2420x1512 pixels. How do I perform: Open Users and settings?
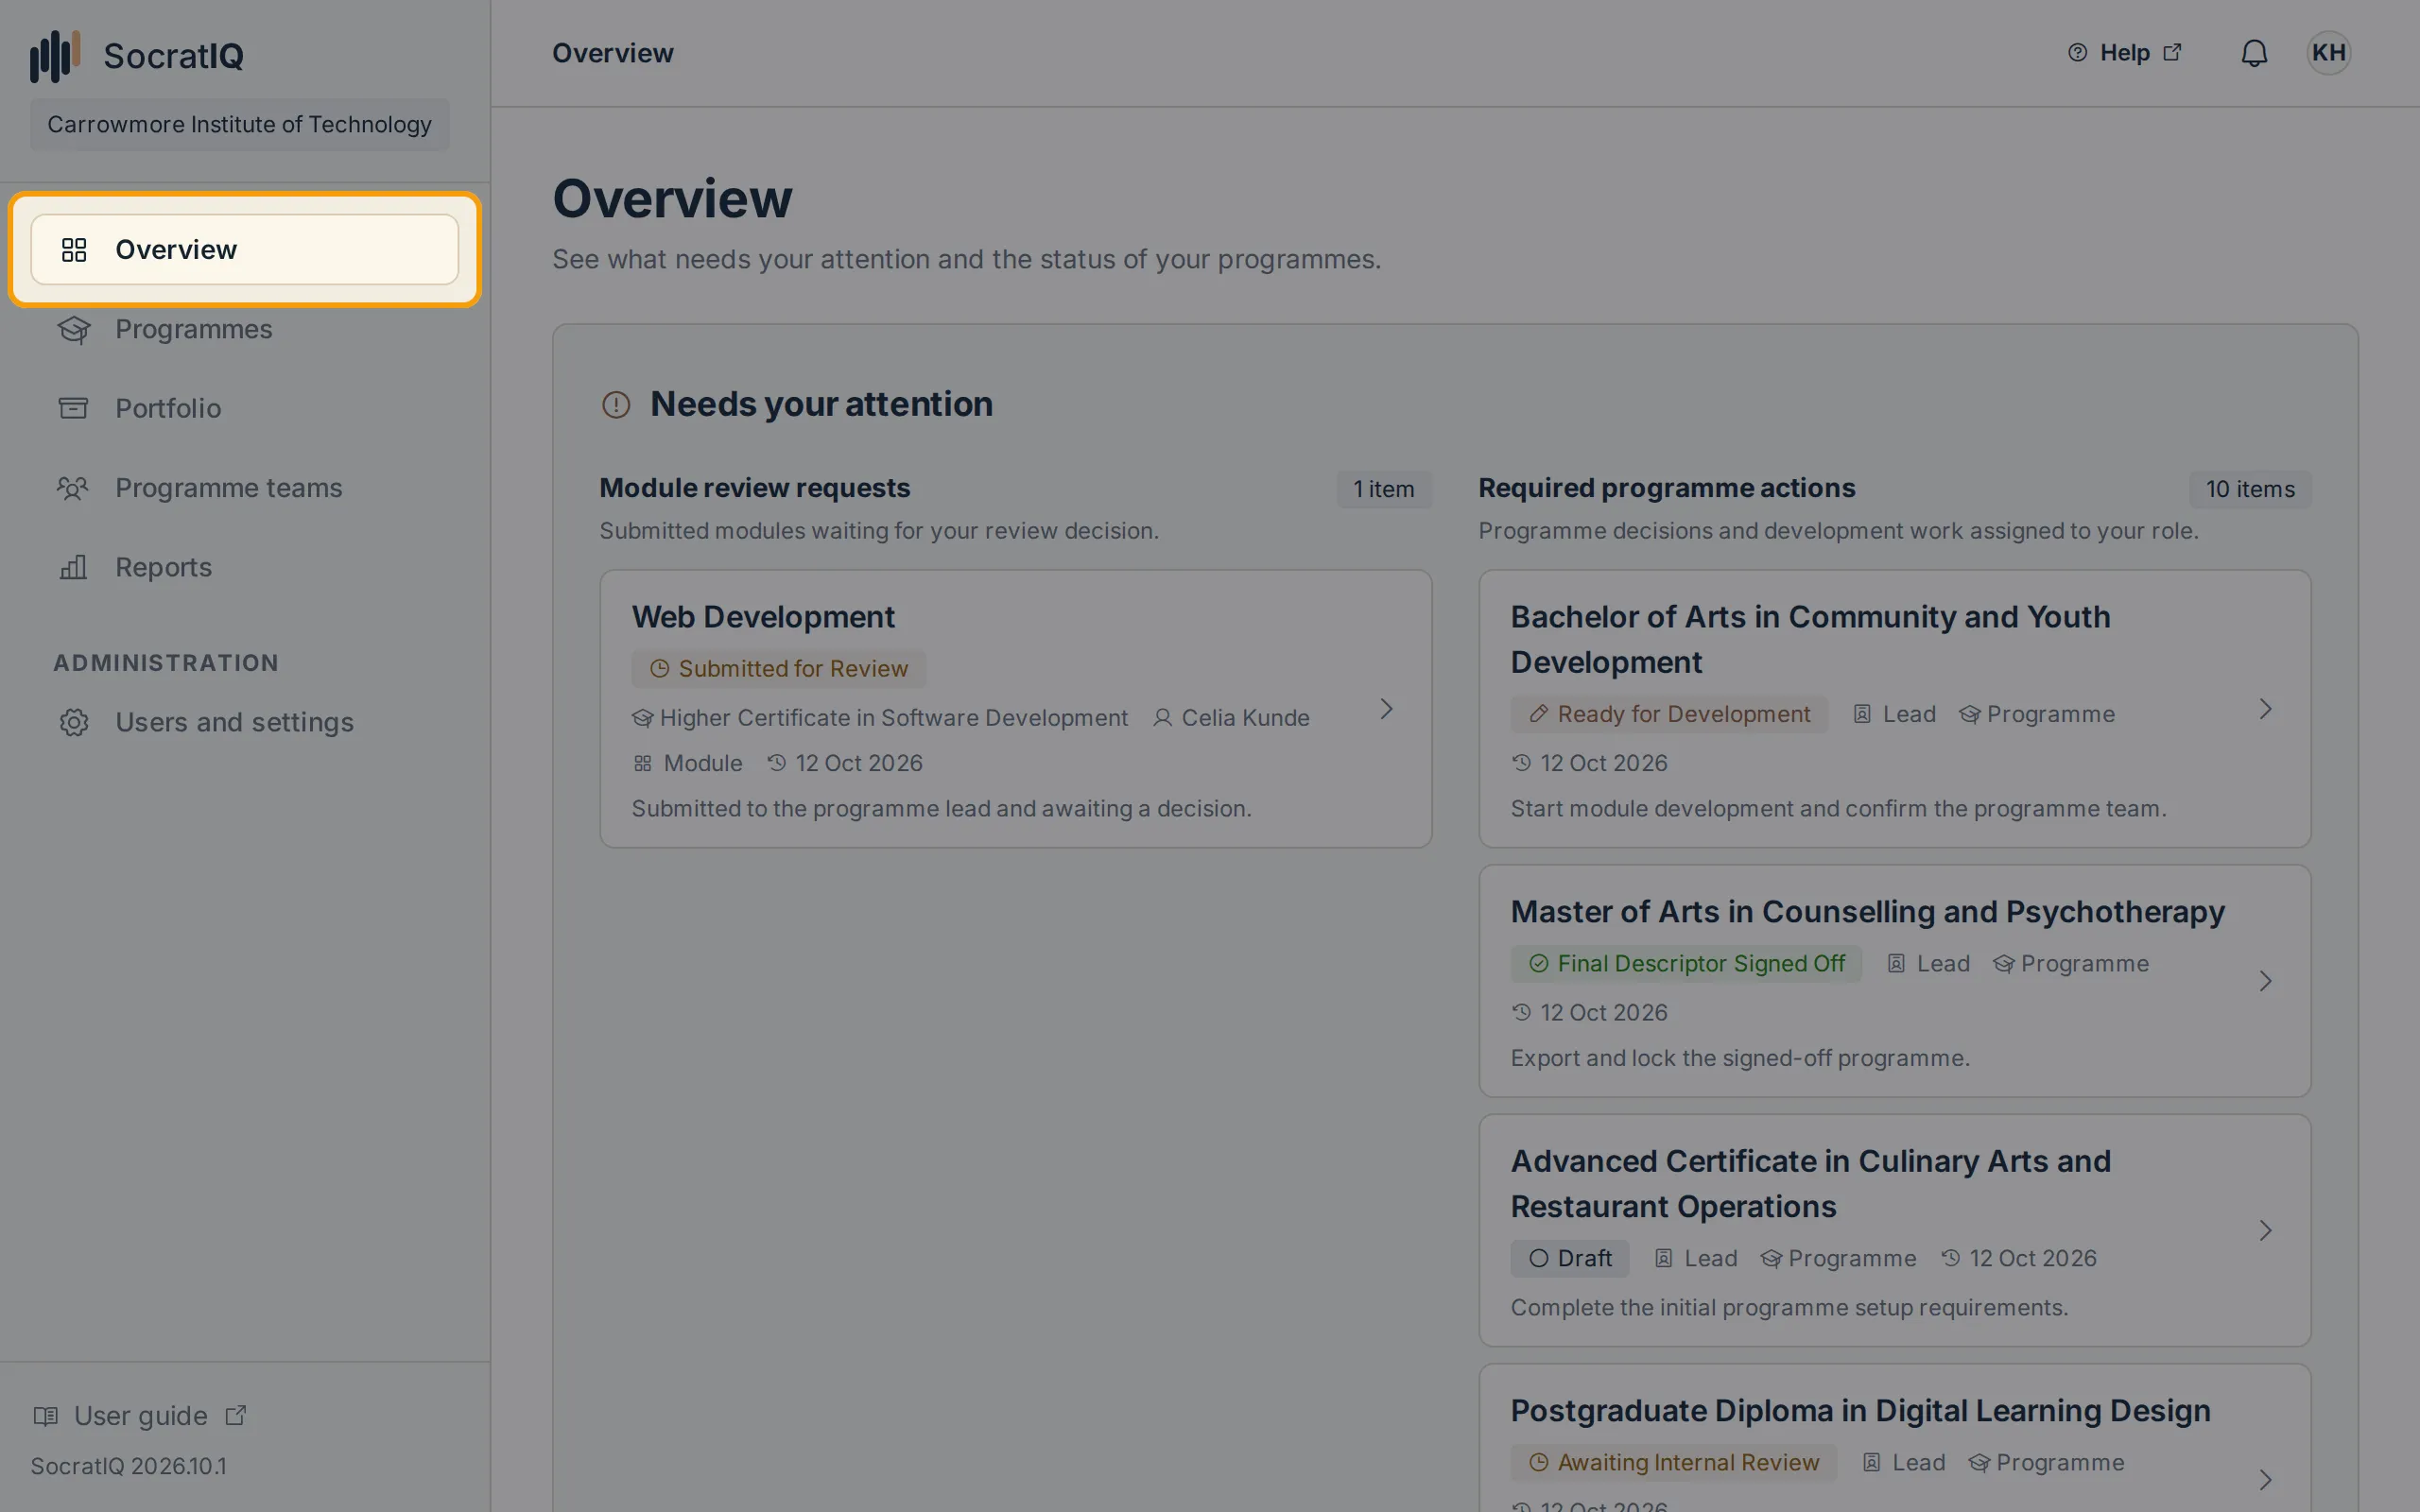point(245,722)
